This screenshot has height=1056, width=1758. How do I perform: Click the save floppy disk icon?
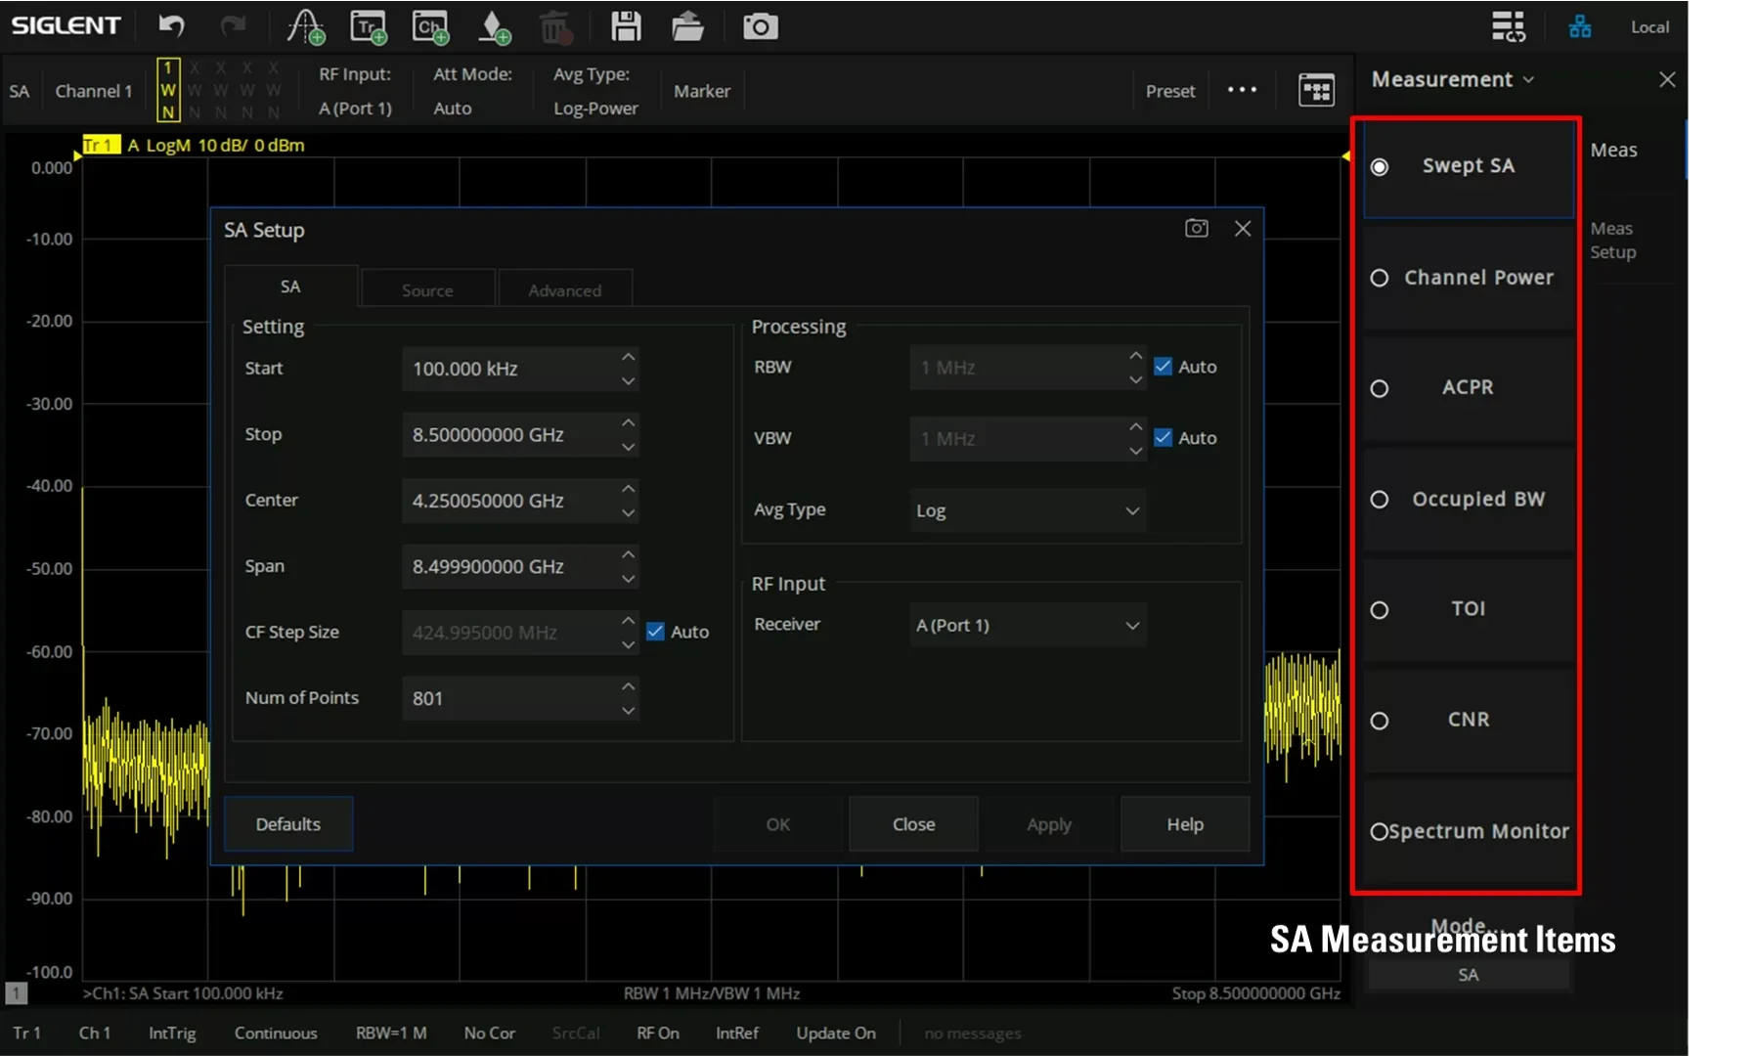coord(626,26)
